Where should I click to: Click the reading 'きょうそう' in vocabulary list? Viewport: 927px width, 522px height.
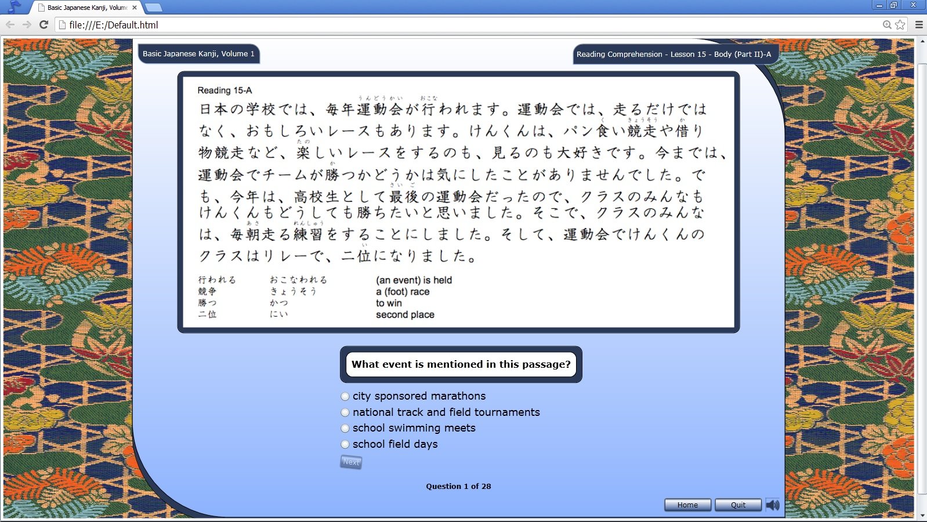(293, 291)
